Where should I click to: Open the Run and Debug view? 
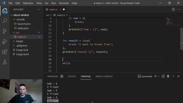(5, 41)
